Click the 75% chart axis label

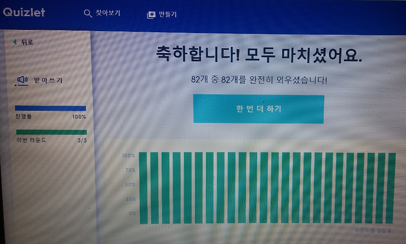click(x=130, y=170)
